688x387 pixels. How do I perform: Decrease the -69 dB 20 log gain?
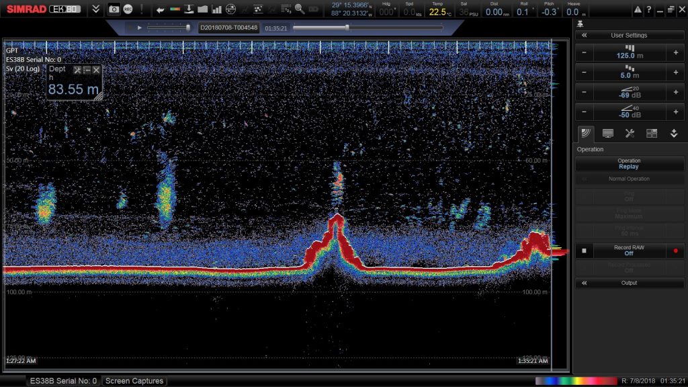pyautogui.click(x=584, y=92)
